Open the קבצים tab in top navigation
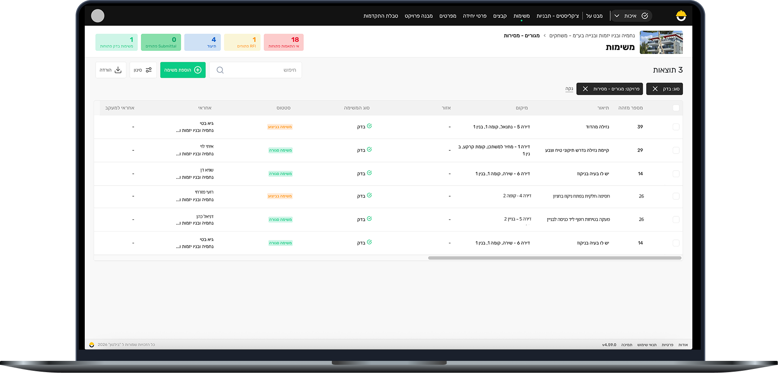The width and height of the screenshot is (778, 373). (x=500, y=16)
